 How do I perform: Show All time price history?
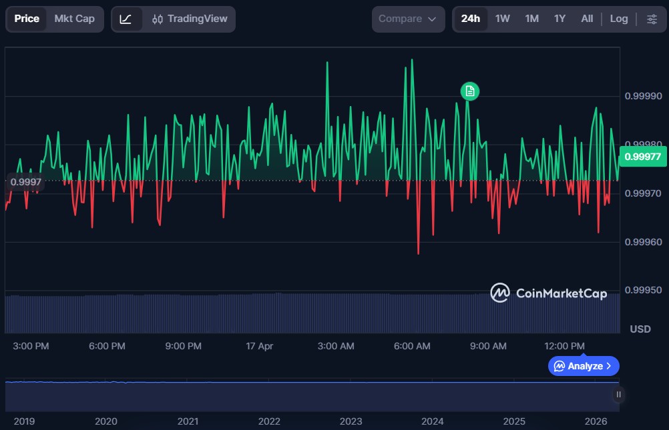coord(587,19)
